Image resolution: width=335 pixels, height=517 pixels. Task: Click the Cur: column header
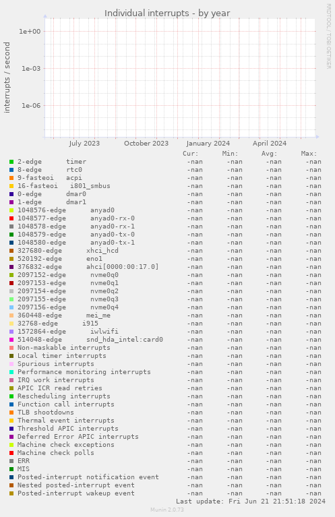pos(191,154)
